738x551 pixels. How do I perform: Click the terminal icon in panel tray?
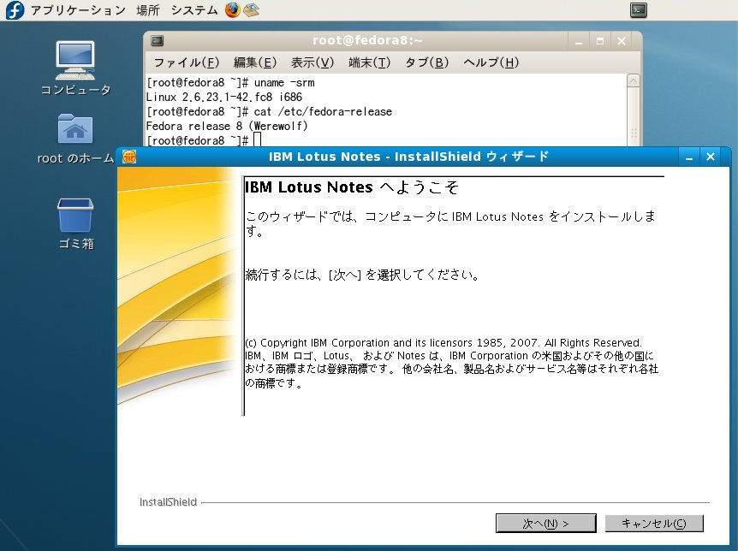[638, 10]
